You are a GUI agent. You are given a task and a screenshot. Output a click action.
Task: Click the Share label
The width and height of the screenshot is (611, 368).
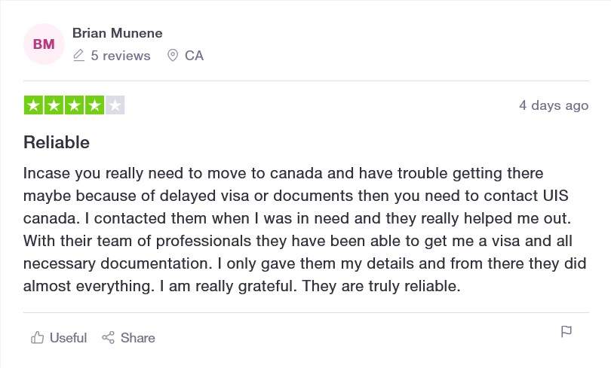point(137,338)
